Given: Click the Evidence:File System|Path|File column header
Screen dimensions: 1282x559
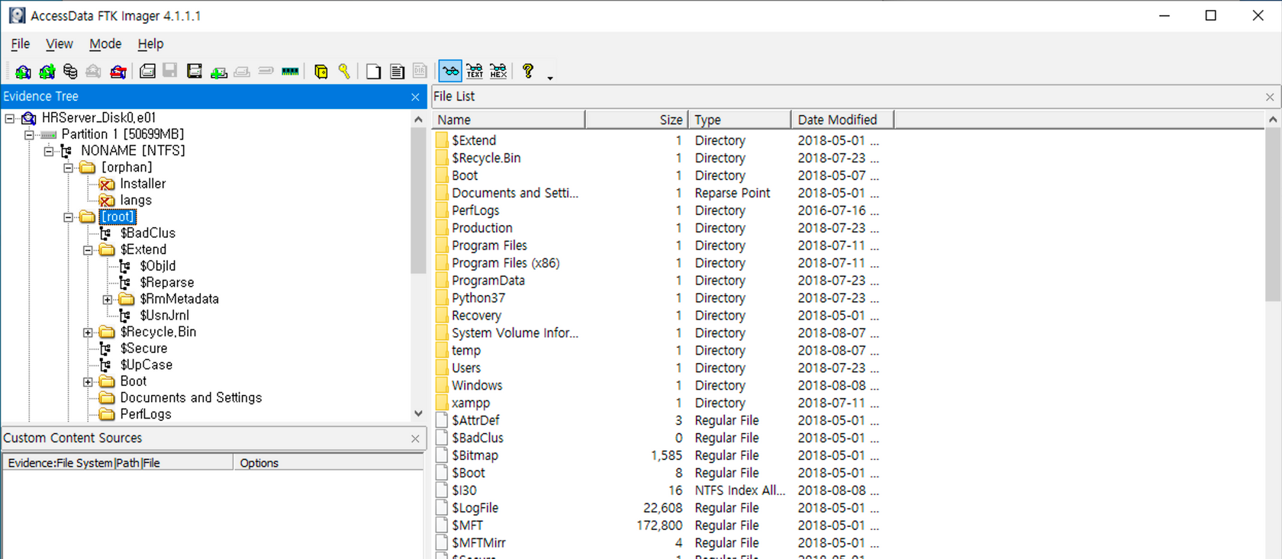Looking at the screenshot, I should click(x=118, y=463).
